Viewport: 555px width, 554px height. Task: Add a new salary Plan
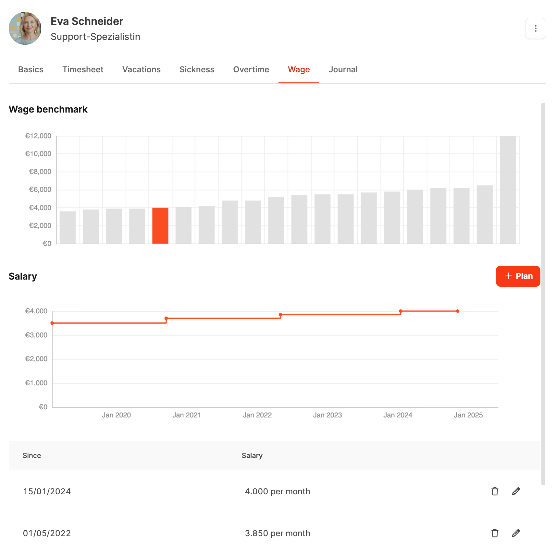518,276
